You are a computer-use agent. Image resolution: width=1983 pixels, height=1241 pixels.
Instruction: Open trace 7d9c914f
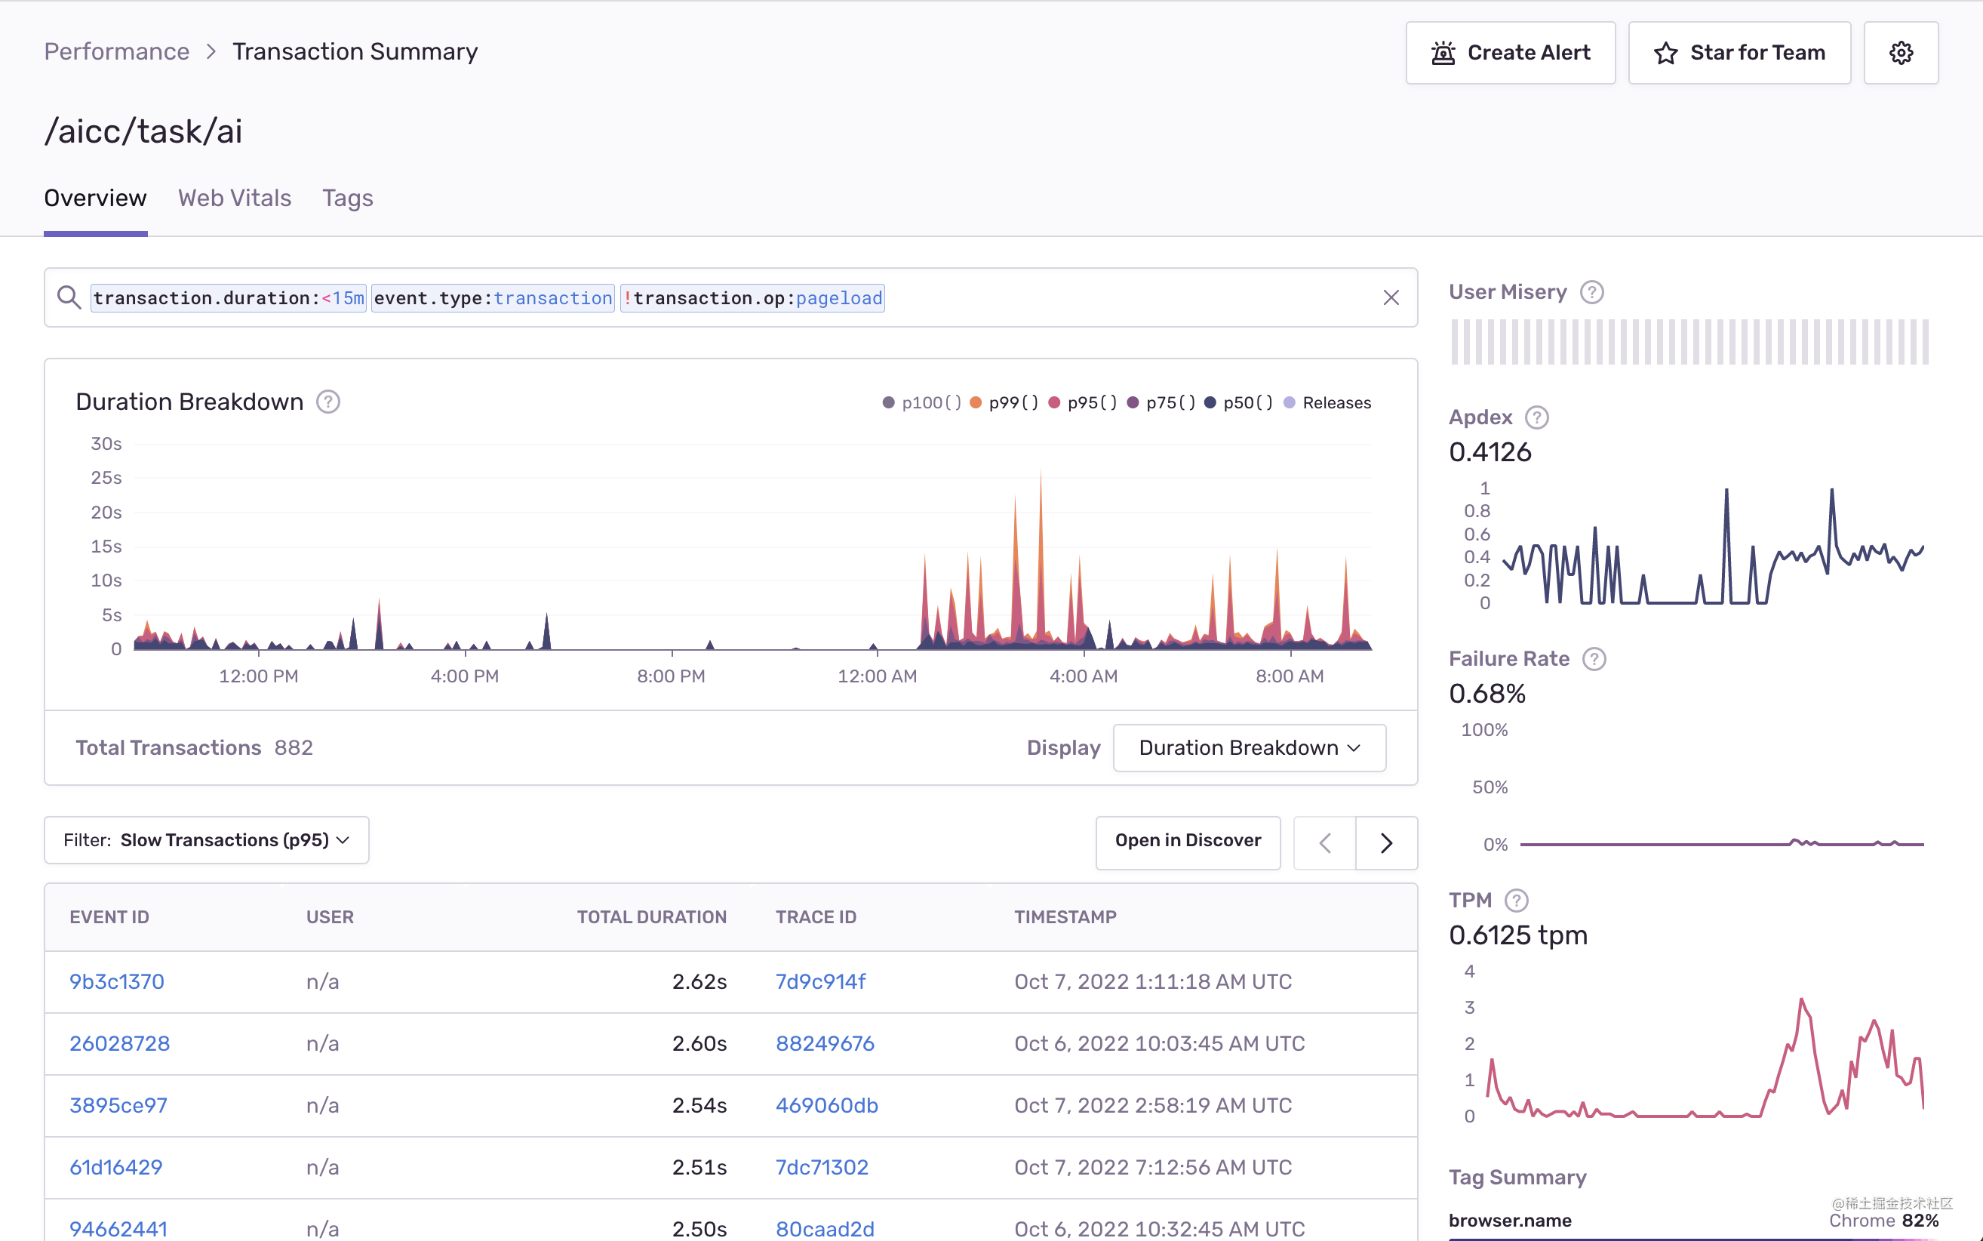coord(820,981)
